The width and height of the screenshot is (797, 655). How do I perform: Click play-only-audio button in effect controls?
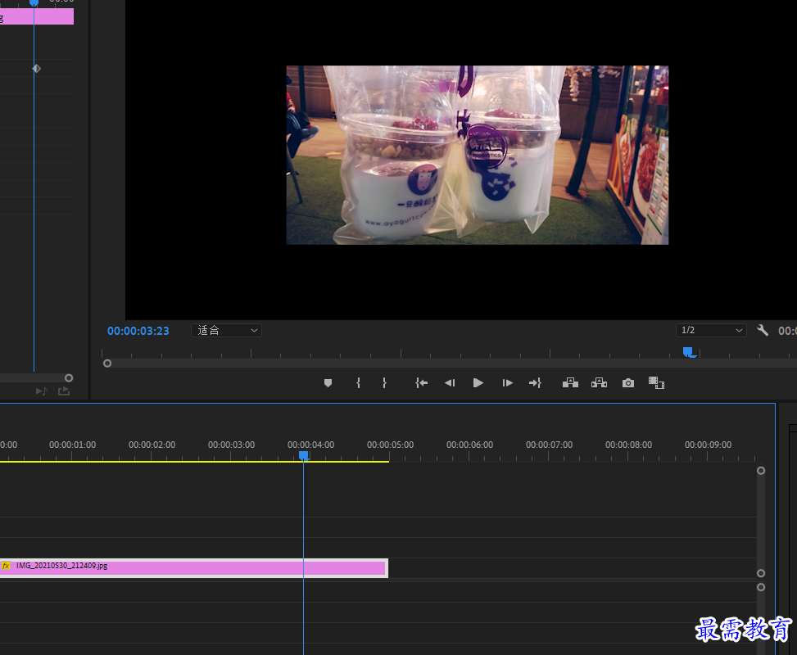tap(42, 391)
